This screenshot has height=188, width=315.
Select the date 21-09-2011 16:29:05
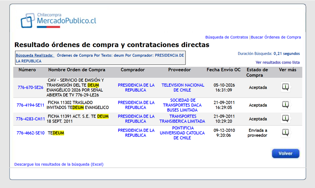224,105
